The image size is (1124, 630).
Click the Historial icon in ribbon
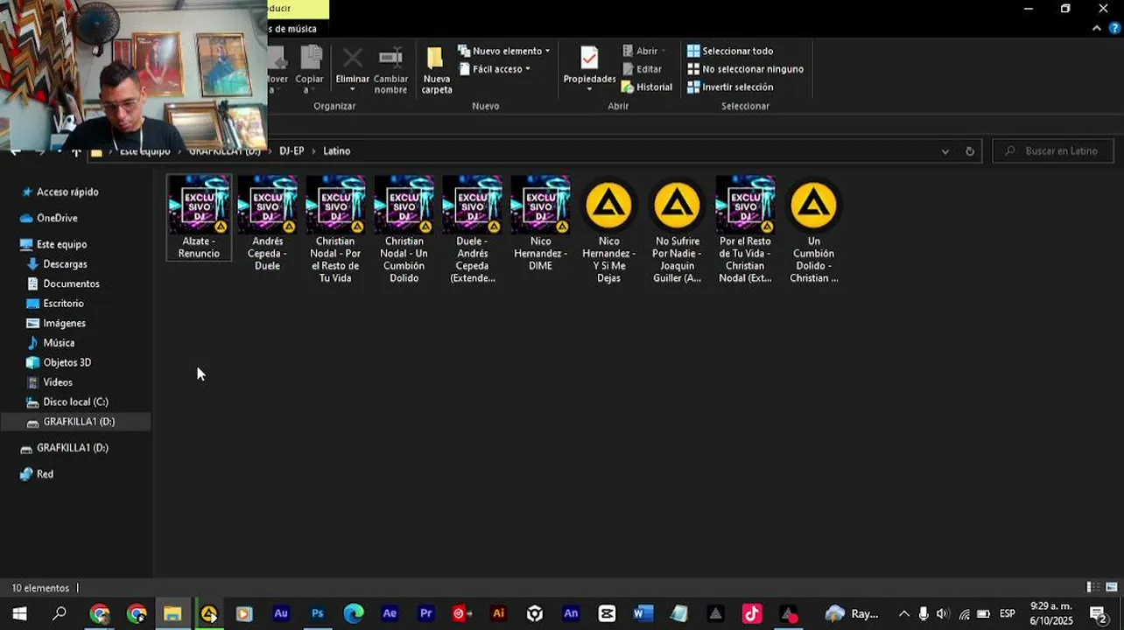[628, 87]
